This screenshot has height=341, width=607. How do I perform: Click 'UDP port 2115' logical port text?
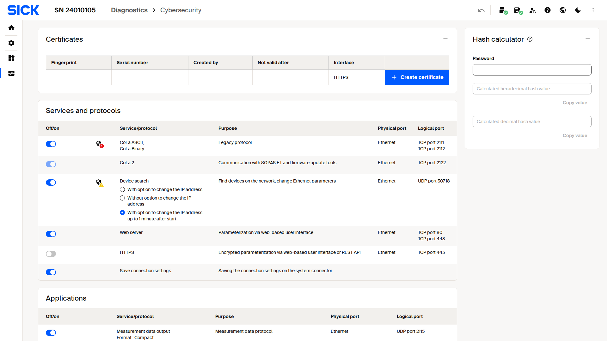pyautogui.click(x=411, y=331)
